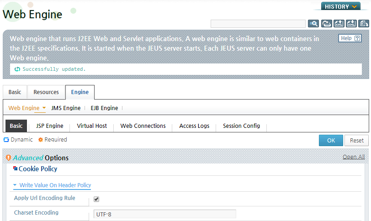This screenshot has height=221, width=371.
Task: Open the EJB Engine section
Action: point(104,108)
